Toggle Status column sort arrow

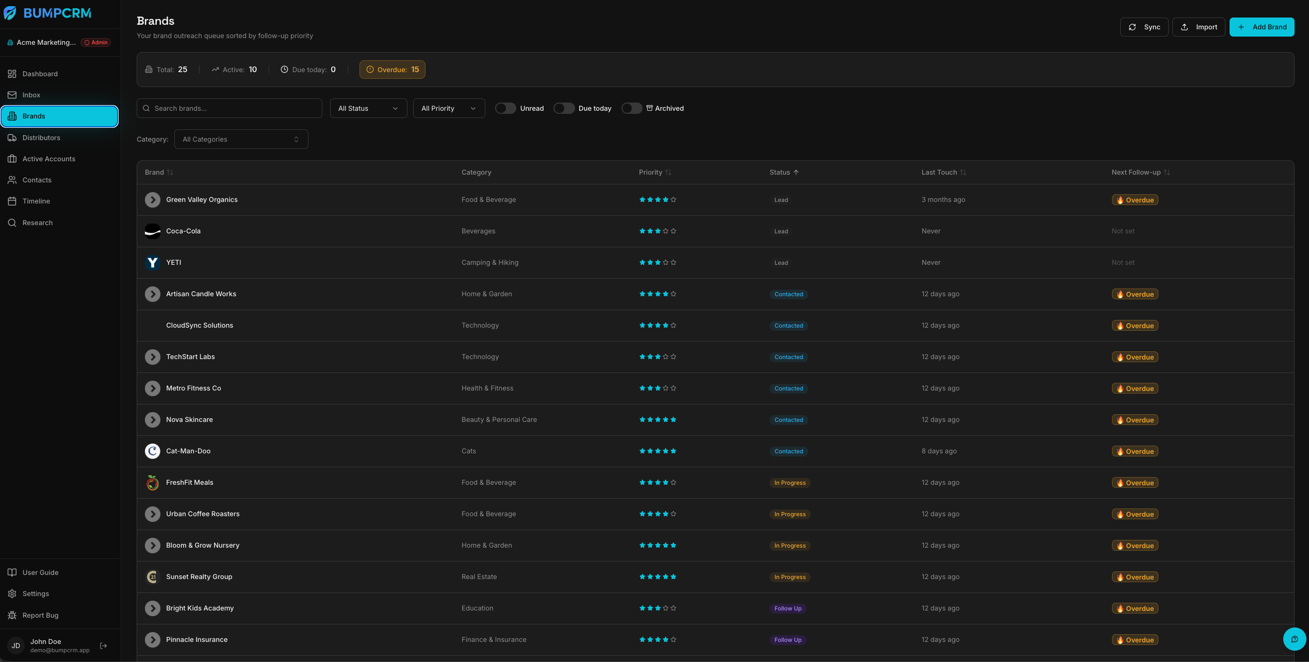pos(796,173)
